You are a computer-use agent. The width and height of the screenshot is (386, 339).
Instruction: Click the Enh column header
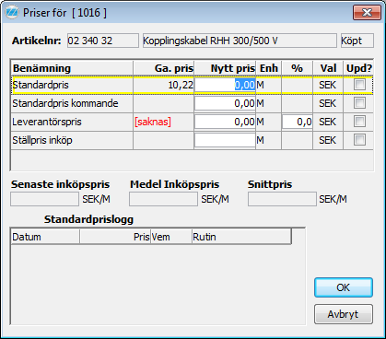pyautogui.click(x=269, y=68)
